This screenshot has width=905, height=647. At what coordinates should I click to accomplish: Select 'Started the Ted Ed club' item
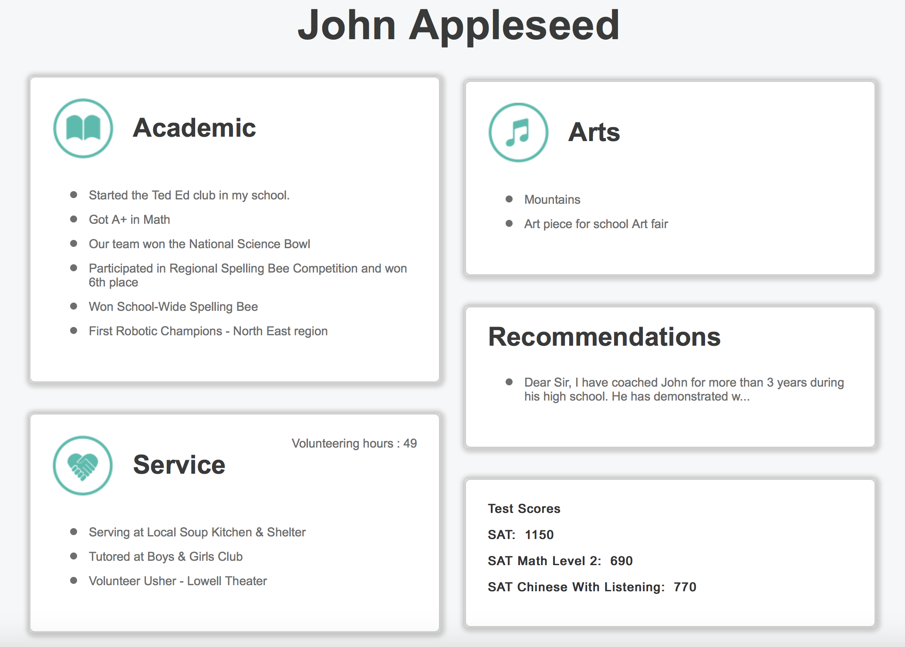[189, 195]
